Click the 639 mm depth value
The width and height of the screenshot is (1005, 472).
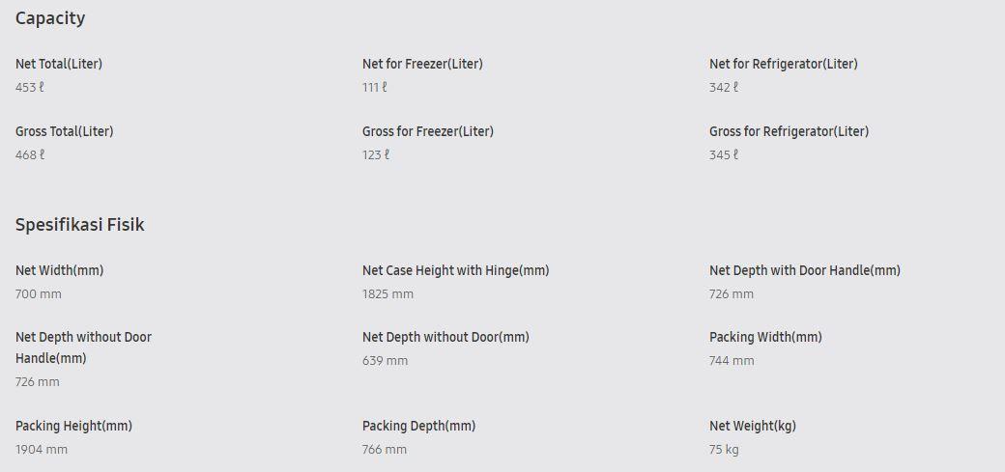pyautogui.click(x=385, y=360)
